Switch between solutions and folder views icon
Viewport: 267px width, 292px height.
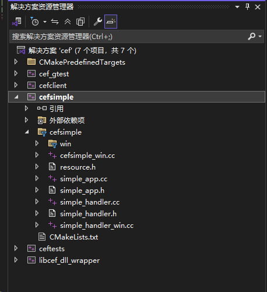17,22
